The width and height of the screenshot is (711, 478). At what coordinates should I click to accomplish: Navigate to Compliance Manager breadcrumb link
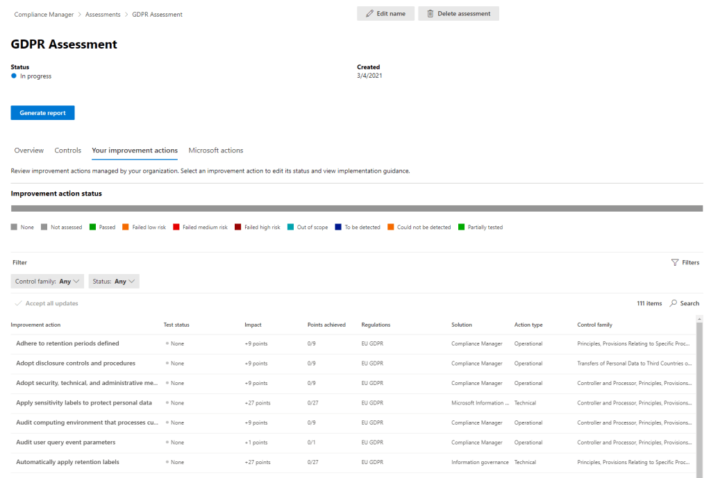[43, 15]
